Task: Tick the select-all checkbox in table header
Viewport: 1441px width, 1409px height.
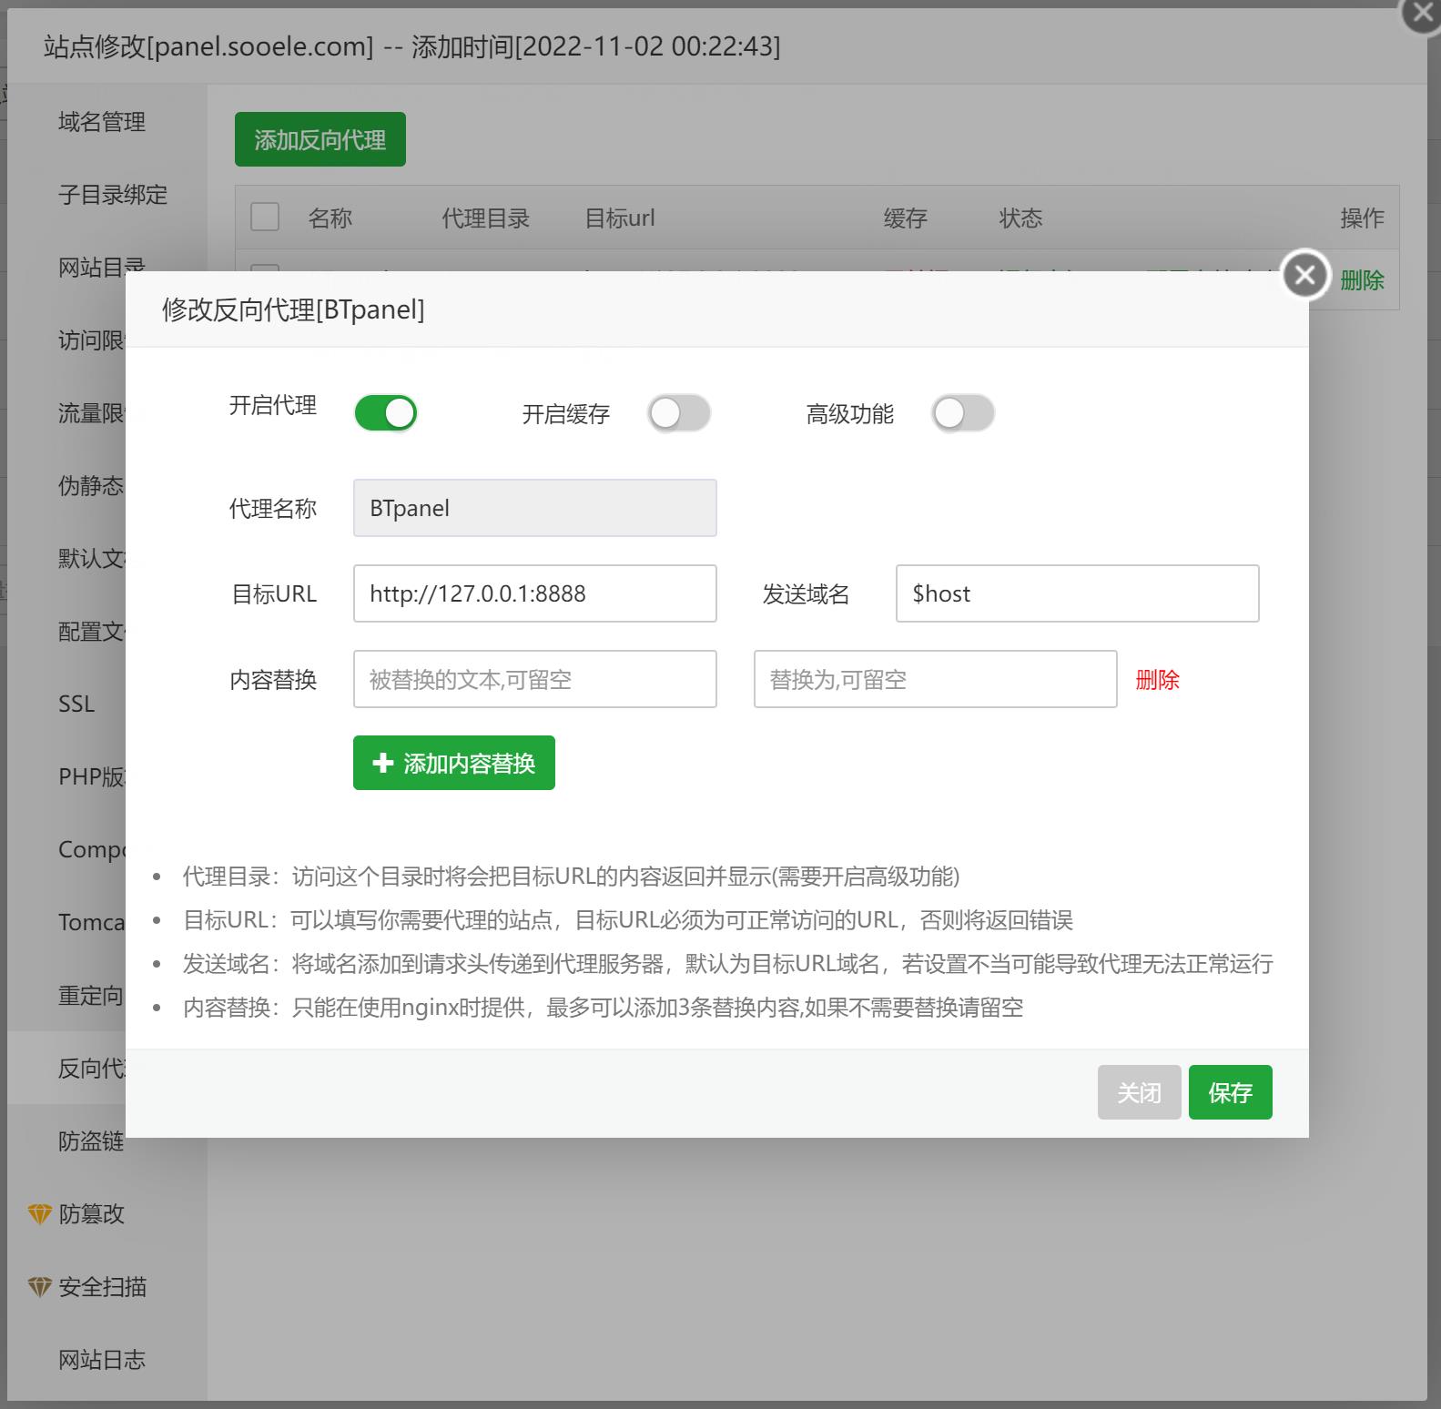Action: click(x=265, y=218)
